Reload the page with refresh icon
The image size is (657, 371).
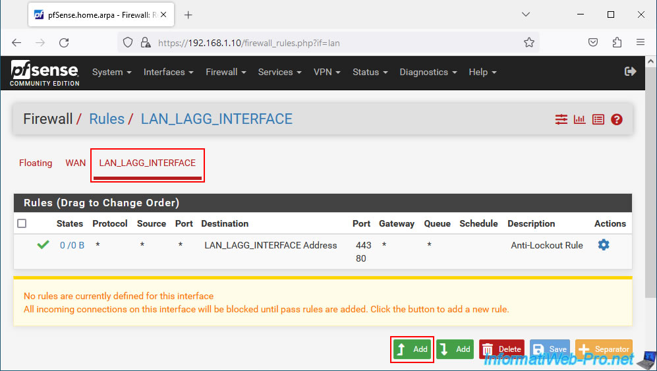tap(64, 43)
